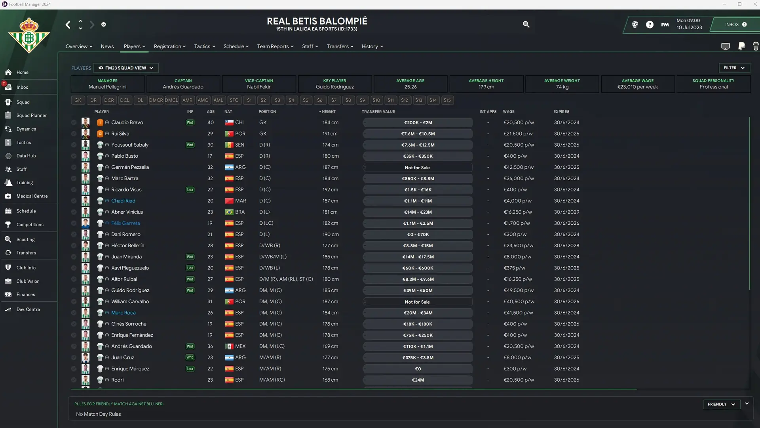Click the STC position slot button

point(234,100)
